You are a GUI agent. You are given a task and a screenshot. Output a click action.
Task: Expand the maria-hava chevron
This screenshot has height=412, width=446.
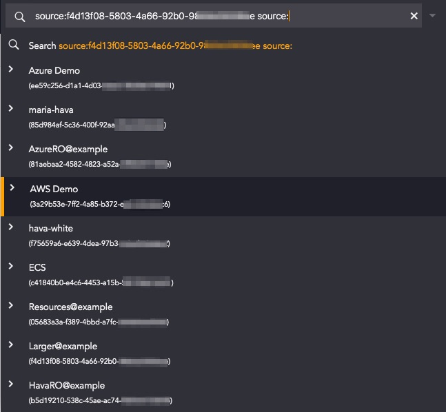pos(11,108)
